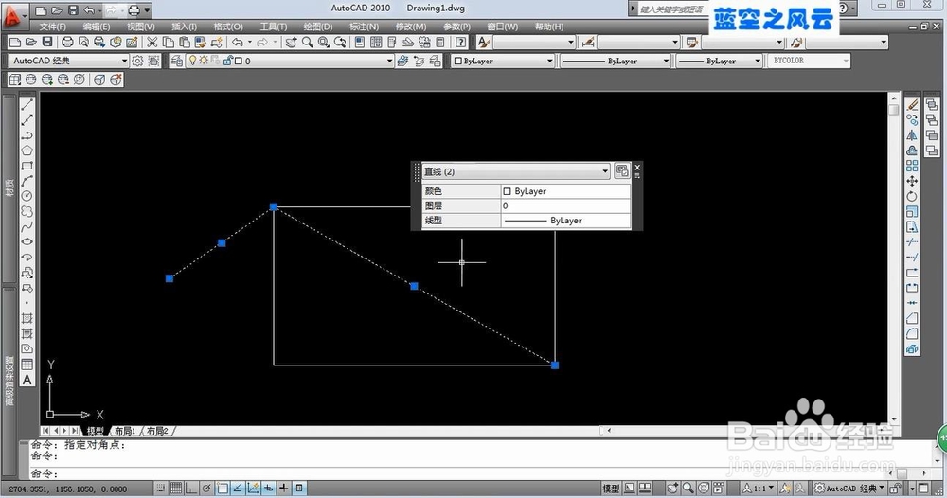Click Quick Properties customize button
This screenshot has width=947, height=498.
[621, 171]
